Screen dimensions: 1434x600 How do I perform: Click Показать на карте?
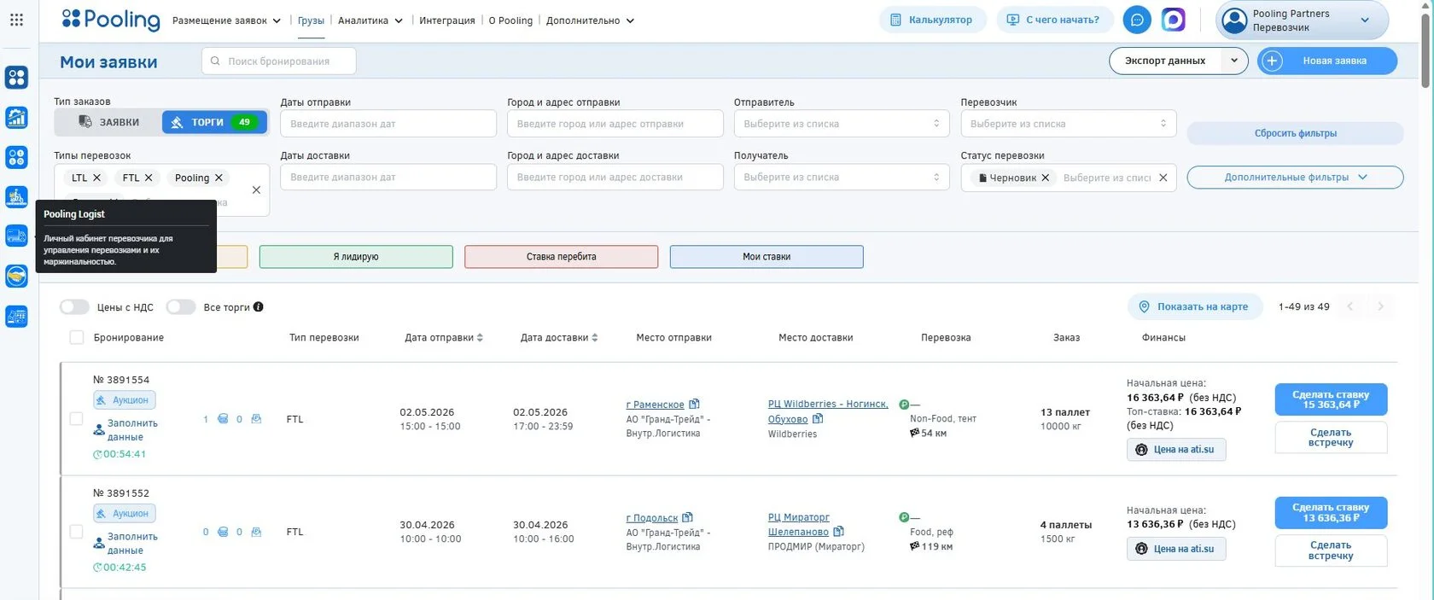pos(1195,307)
